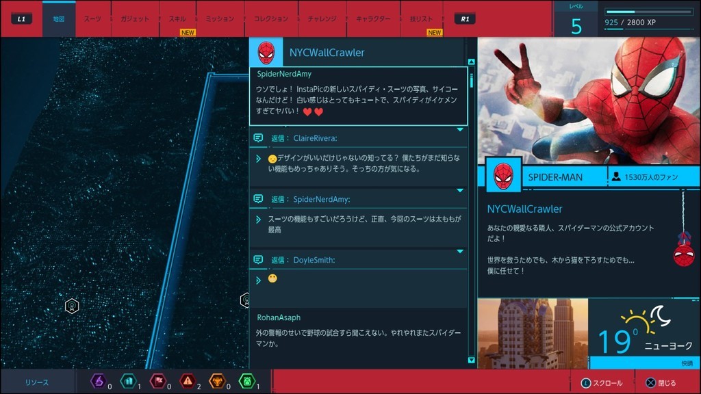Click the feed scrollbar down arrow
This screenshot has height=394, width=701.
[471, 360]
